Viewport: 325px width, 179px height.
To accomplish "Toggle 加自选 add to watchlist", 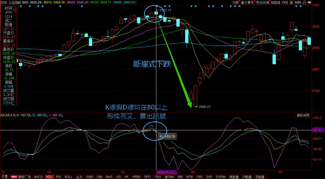I will point(276,3).
